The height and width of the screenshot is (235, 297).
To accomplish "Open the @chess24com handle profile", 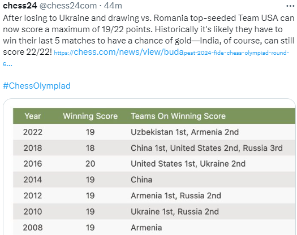I will tap(68, 6).
